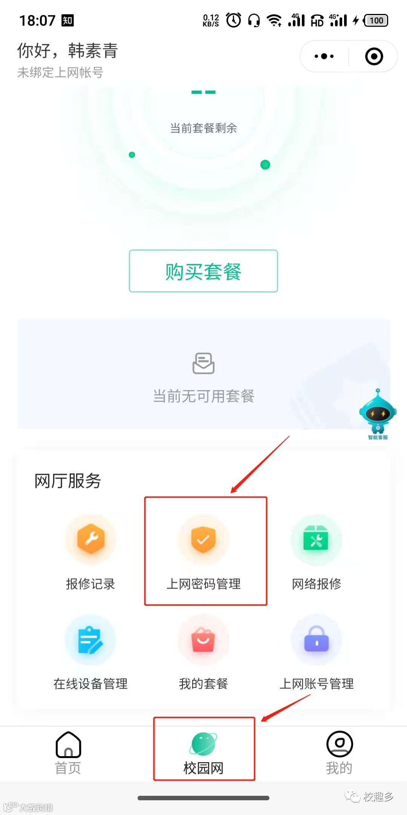Open the three-dot mini program menu
The width and height of the screenshot is (407, 815).
pyautogui.click(x=324, y=57)
